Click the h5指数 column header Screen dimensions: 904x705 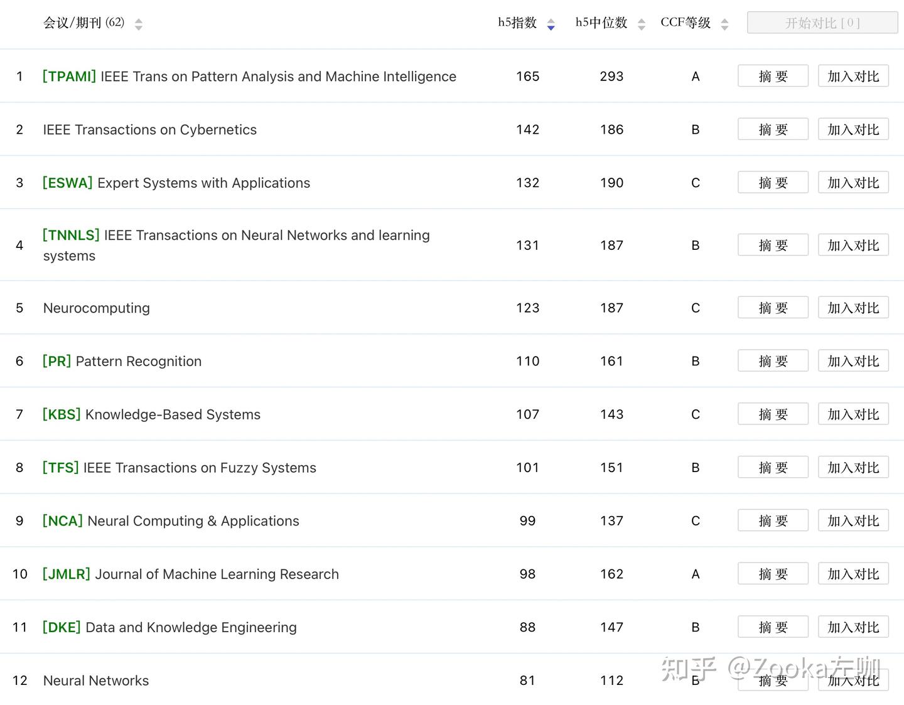[517, 23]
